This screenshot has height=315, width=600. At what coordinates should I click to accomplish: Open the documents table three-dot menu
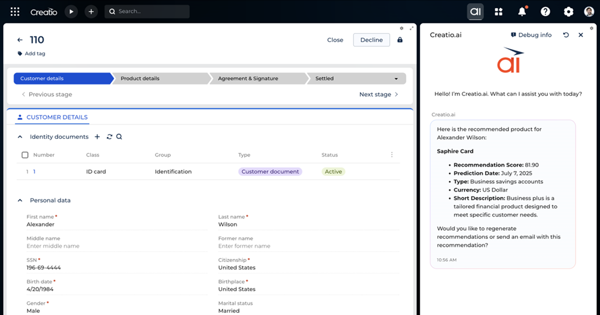point(392,155)
